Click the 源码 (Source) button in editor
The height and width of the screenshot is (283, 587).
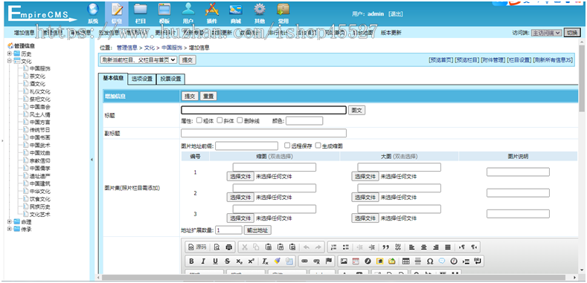(197, 247)
